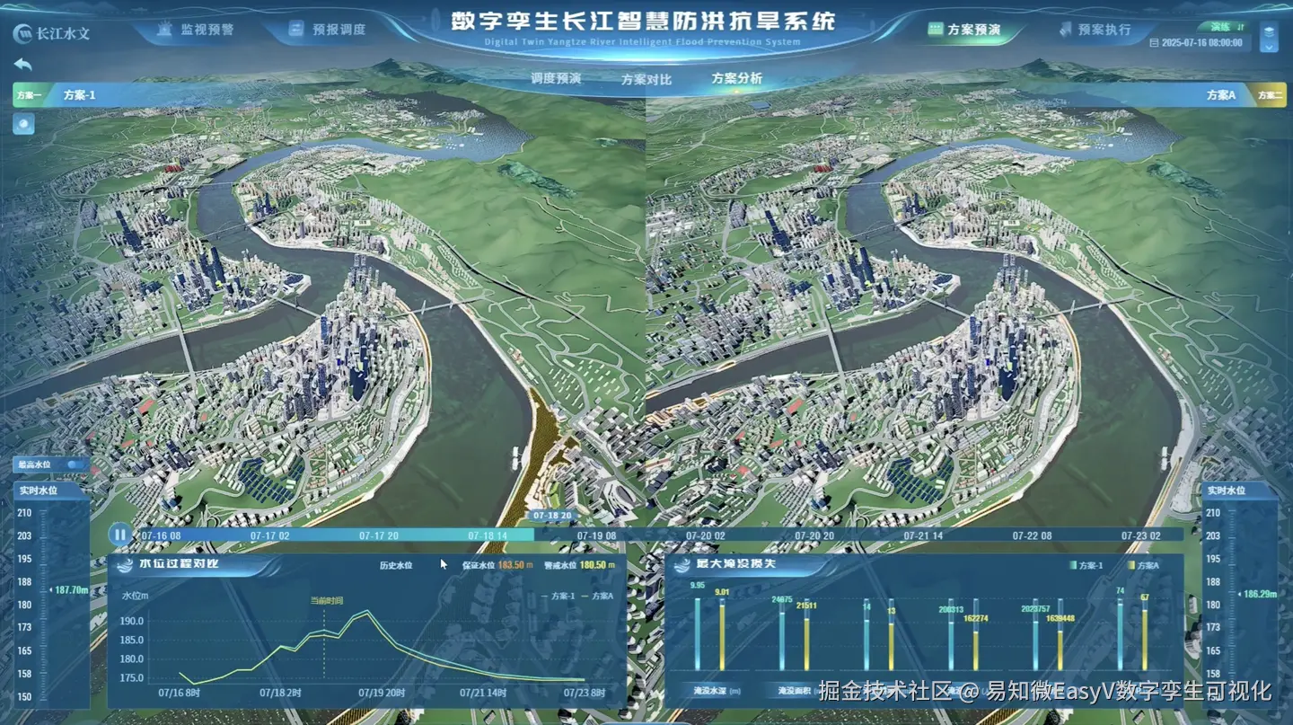Open the 监视预警 module

(x=195, y=29)
